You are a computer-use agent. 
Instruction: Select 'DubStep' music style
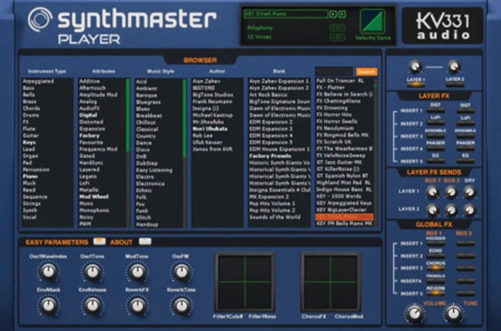click(147, 163)
